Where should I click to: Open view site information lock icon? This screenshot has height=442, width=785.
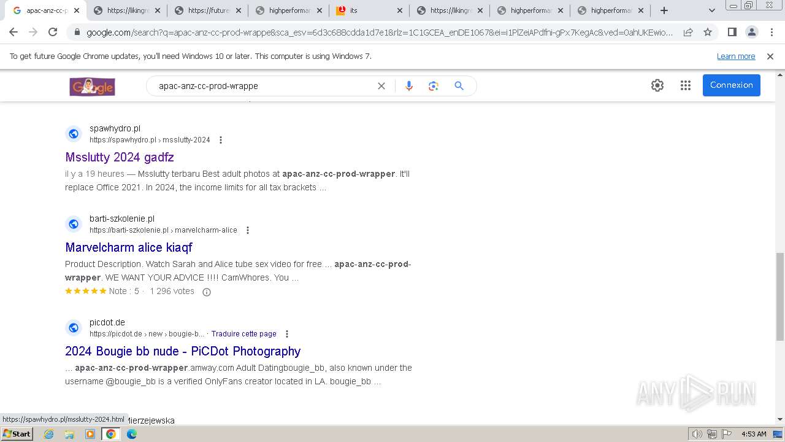tap(77, 32)
